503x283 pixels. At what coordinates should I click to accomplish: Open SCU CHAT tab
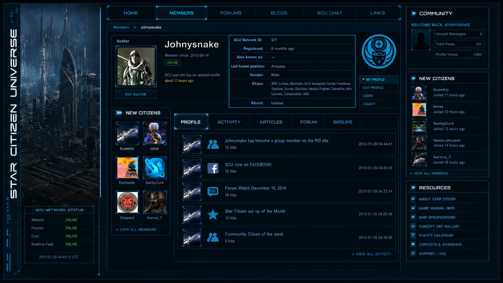point(329,13)
